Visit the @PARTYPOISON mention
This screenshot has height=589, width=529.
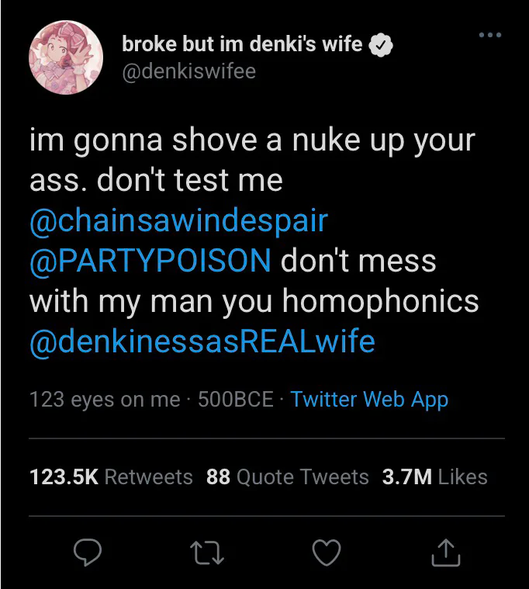click(x=150, y=261)
